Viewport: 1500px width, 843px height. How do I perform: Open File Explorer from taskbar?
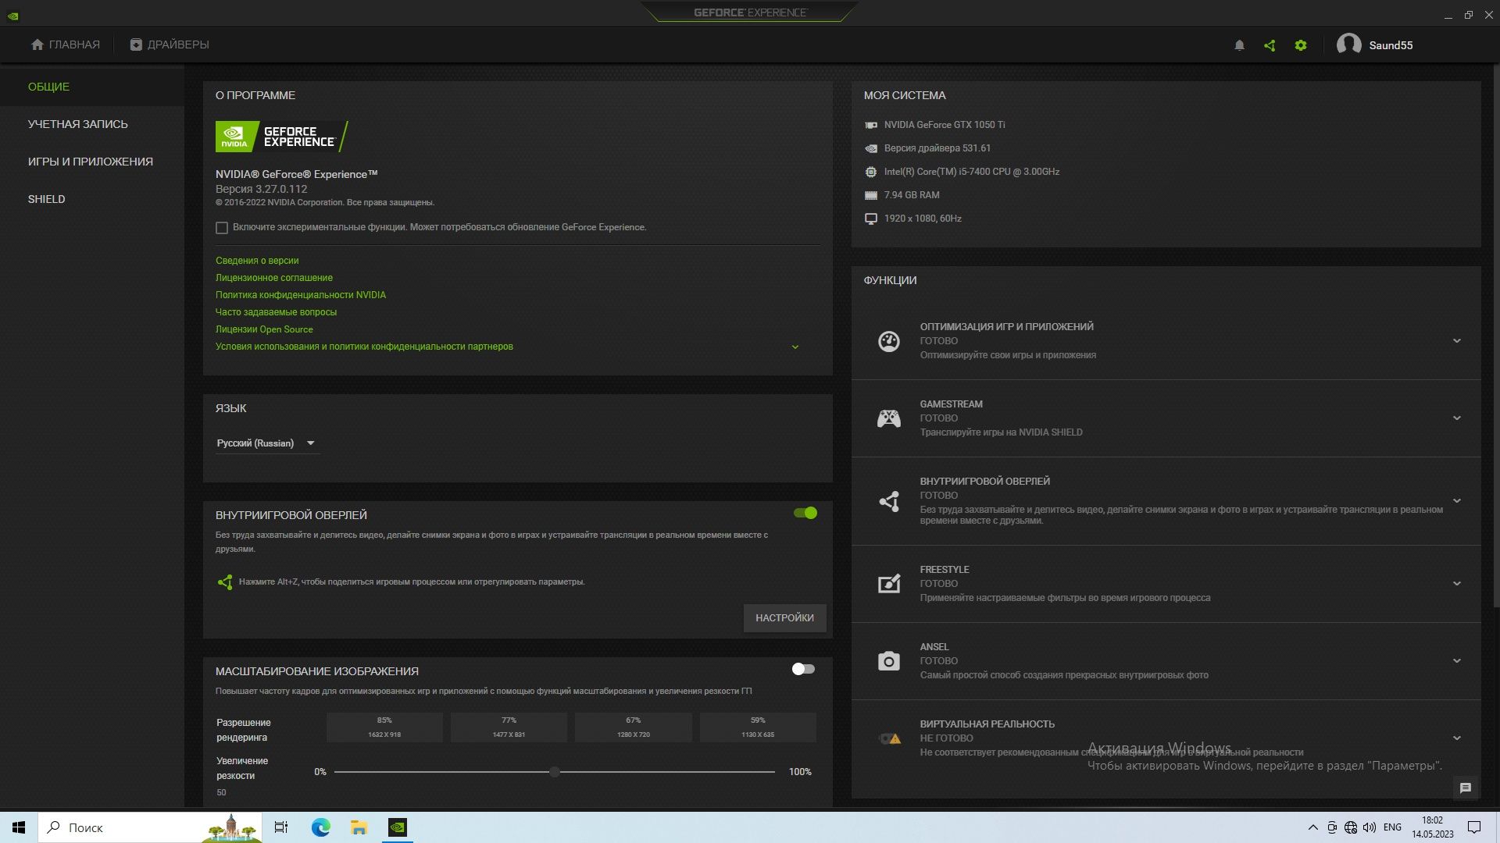pos(359,827)
